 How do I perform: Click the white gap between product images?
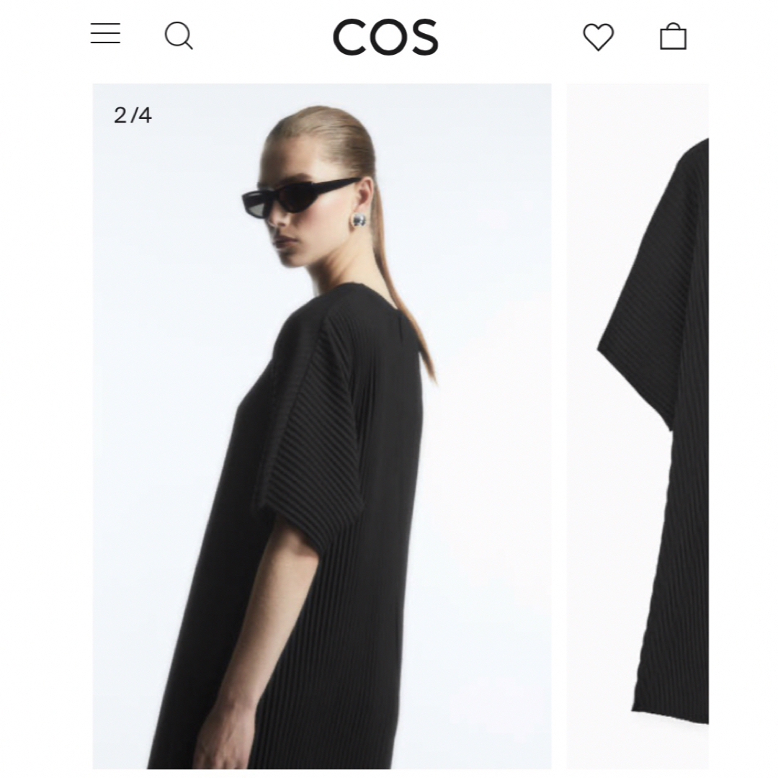pos(559,426)
